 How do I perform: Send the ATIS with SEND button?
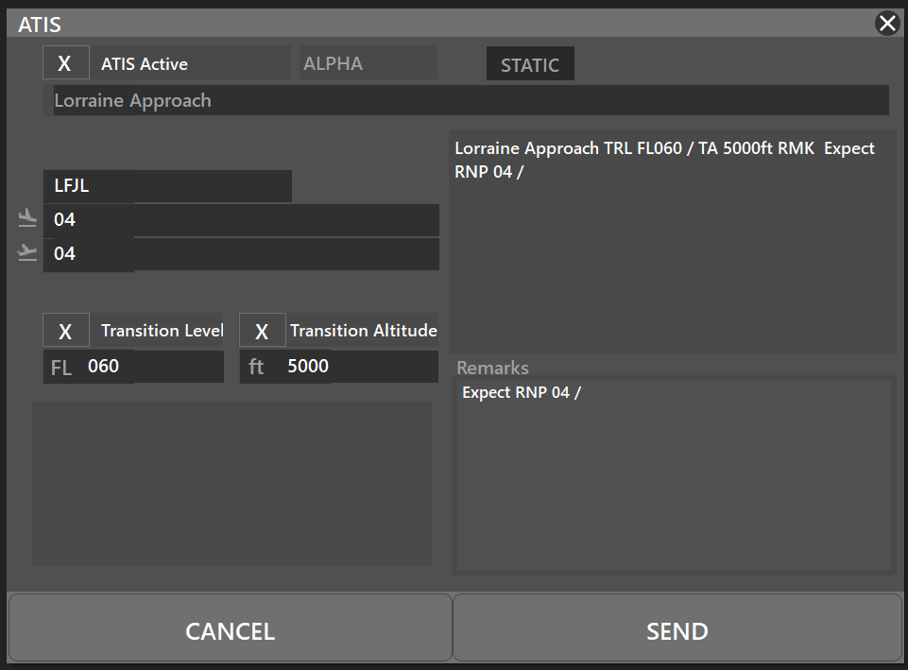point(677,627)
